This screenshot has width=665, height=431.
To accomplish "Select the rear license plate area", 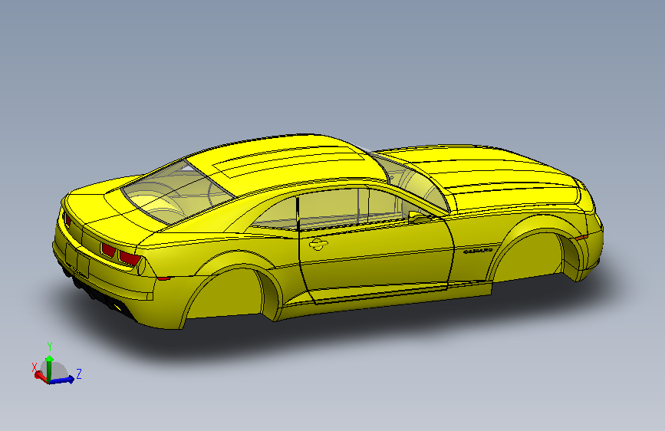I will pos(77,258).
